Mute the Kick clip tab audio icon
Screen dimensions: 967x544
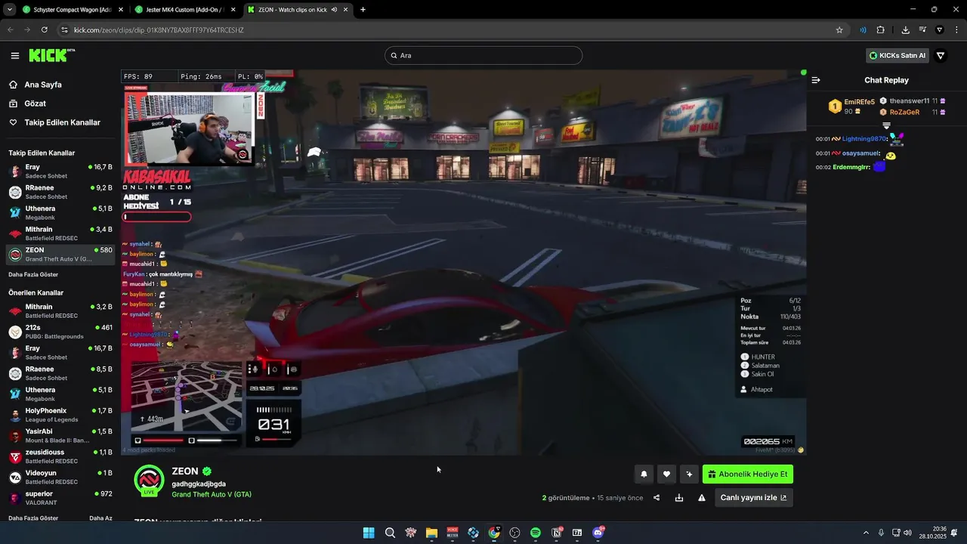coord(334,10)
